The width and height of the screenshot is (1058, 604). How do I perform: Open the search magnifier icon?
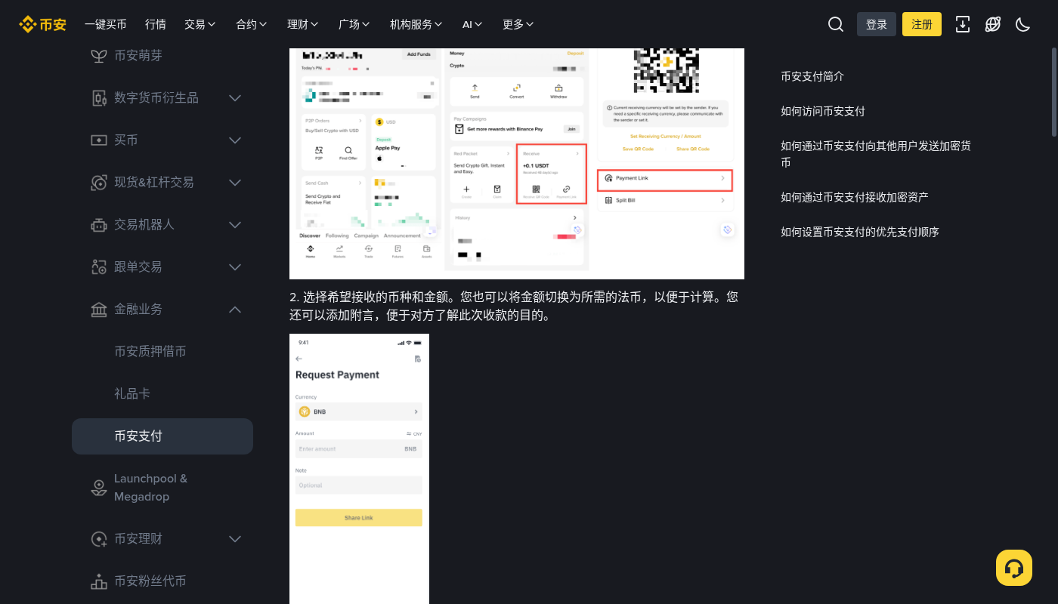pyautogui.click(x=836, y=24)
